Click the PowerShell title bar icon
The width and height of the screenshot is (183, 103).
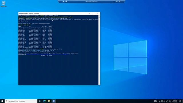click(20, 13)
